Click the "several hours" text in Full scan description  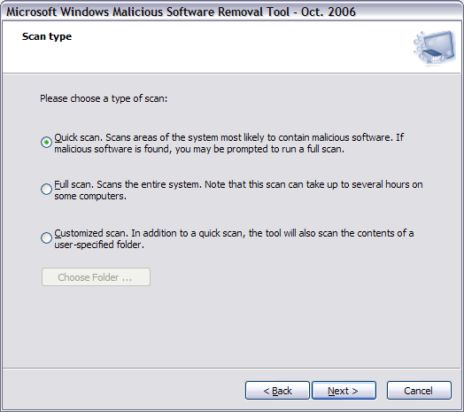click(x=381, y=184)
